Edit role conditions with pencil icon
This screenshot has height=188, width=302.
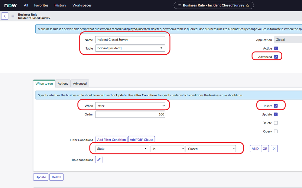pyautogui.click(x=99, y=160)
